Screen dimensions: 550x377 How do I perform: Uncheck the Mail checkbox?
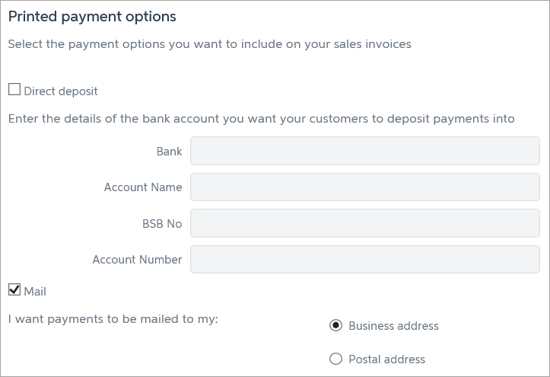(14, 289)
